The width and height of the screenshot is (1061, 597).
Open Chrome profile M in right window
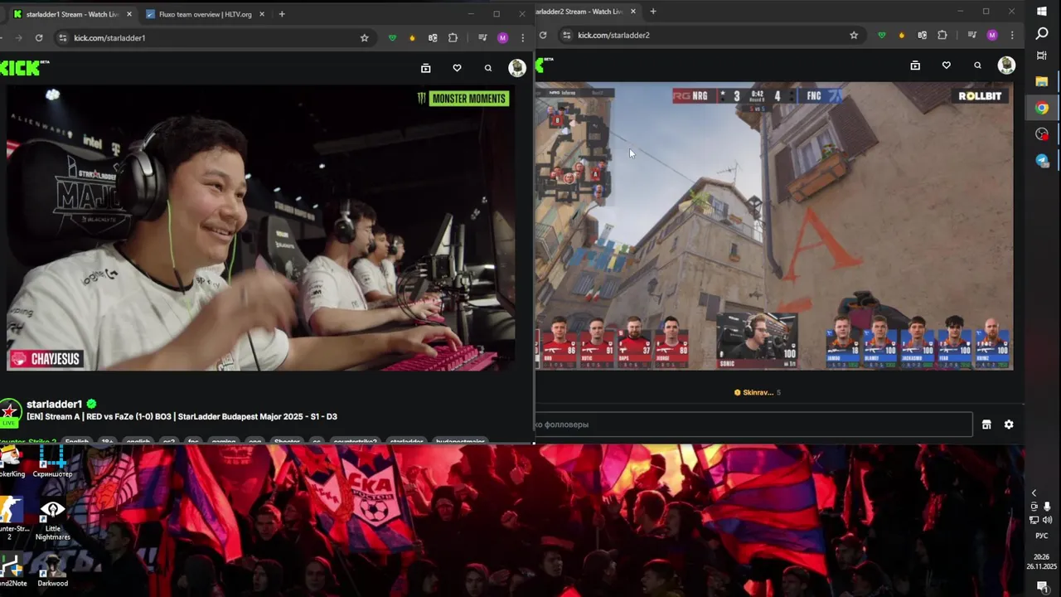[x=992, y=35]
